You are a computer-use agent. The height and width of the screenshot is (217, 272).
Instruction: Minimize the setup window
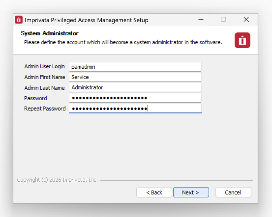201,20
